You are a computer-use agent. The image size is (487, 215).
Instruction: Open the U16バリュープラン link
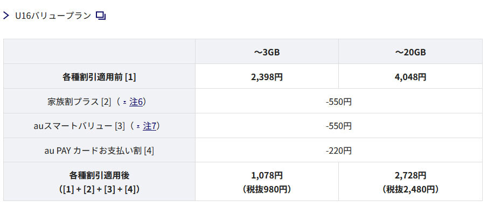point(53,16)
